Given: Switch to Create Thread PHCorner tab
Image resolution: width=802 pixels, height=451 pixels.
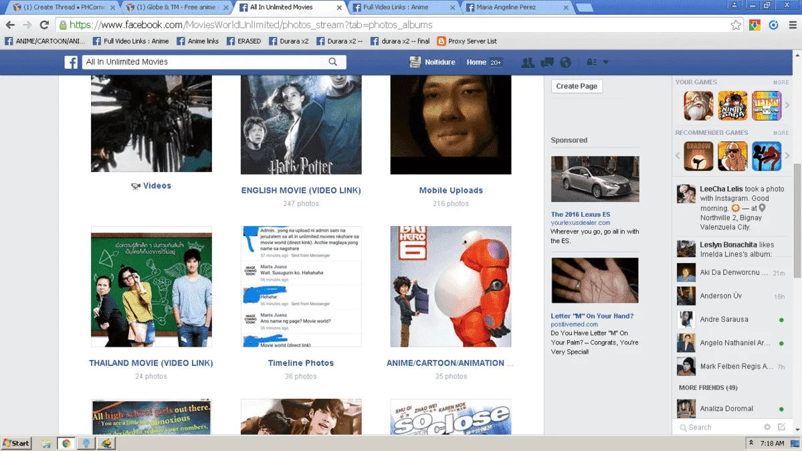Looking at the screenshot, I should coord(63,7).
